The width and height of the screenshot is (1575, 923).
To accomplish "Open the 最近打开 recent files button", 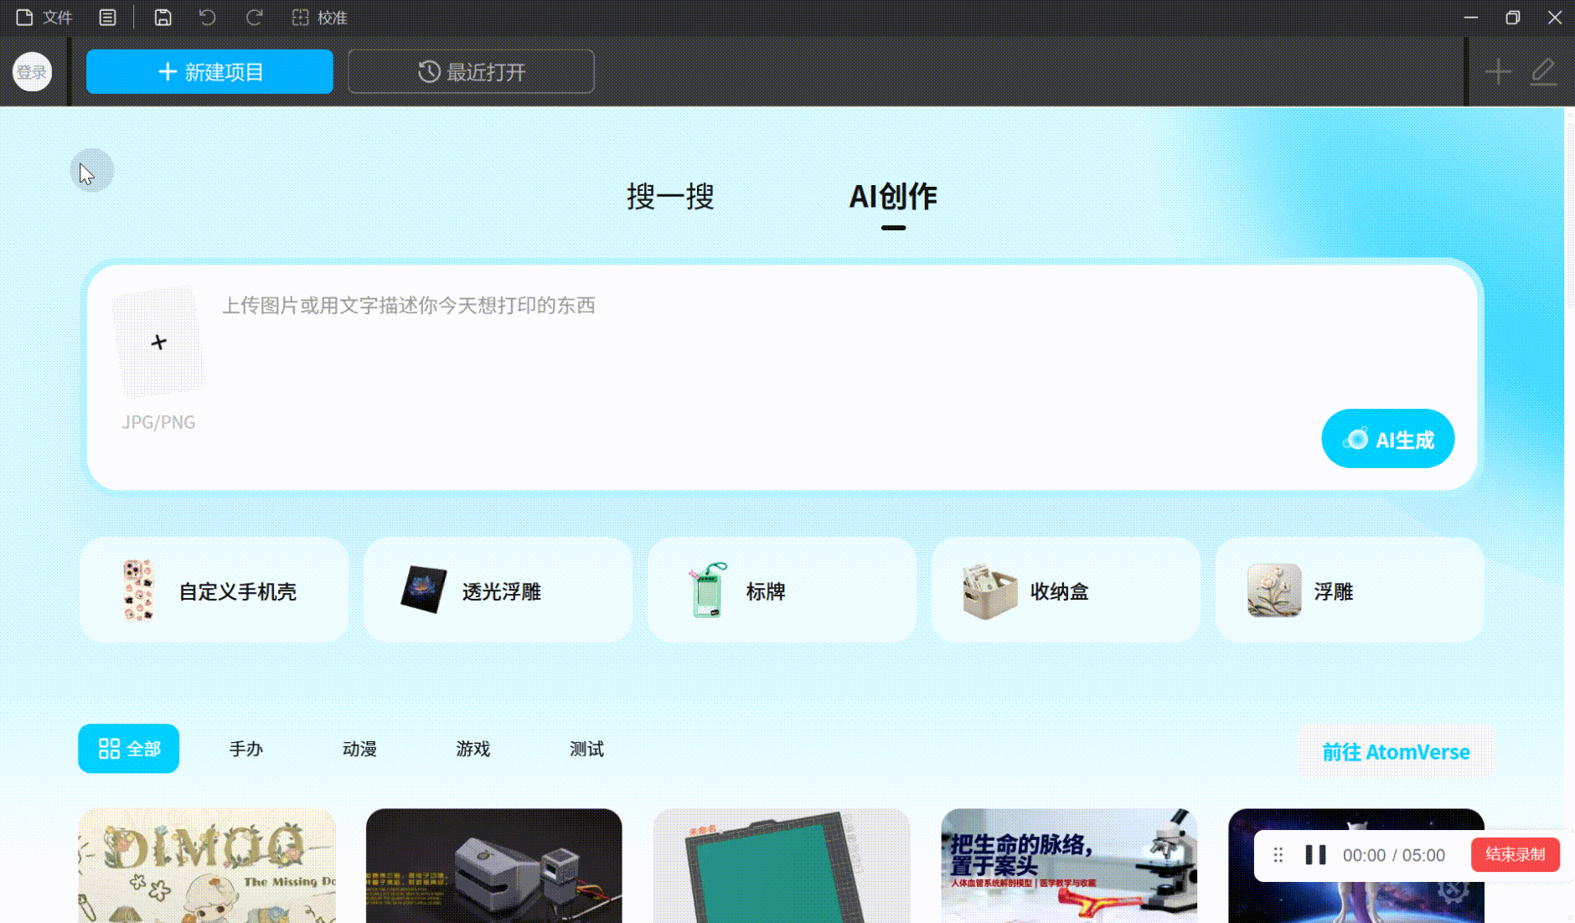I will click(x=471, y=71).
